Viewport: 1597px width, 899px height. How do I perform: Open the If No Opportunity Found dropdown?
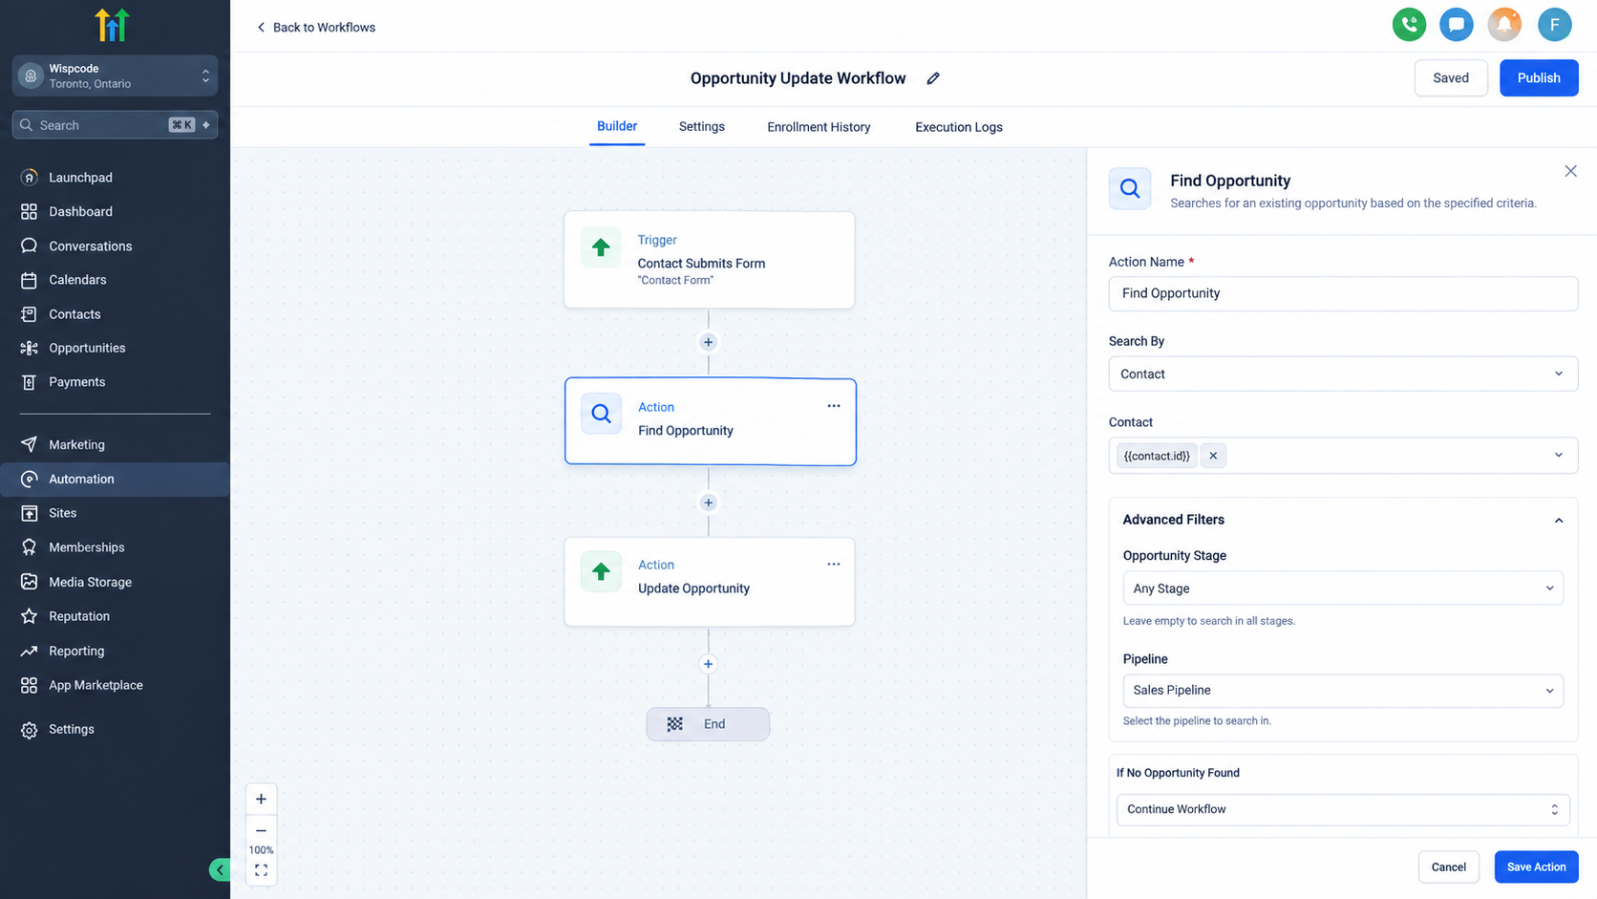[1343, 809]
